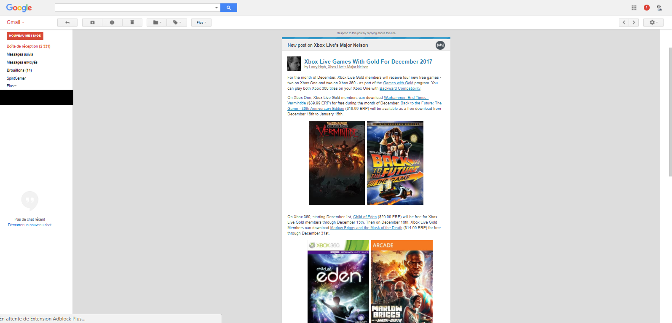Image resolution: width=672 pixels, height=323 pixels.
Task: Open the Labels tag dropdown
Action: 177,22
